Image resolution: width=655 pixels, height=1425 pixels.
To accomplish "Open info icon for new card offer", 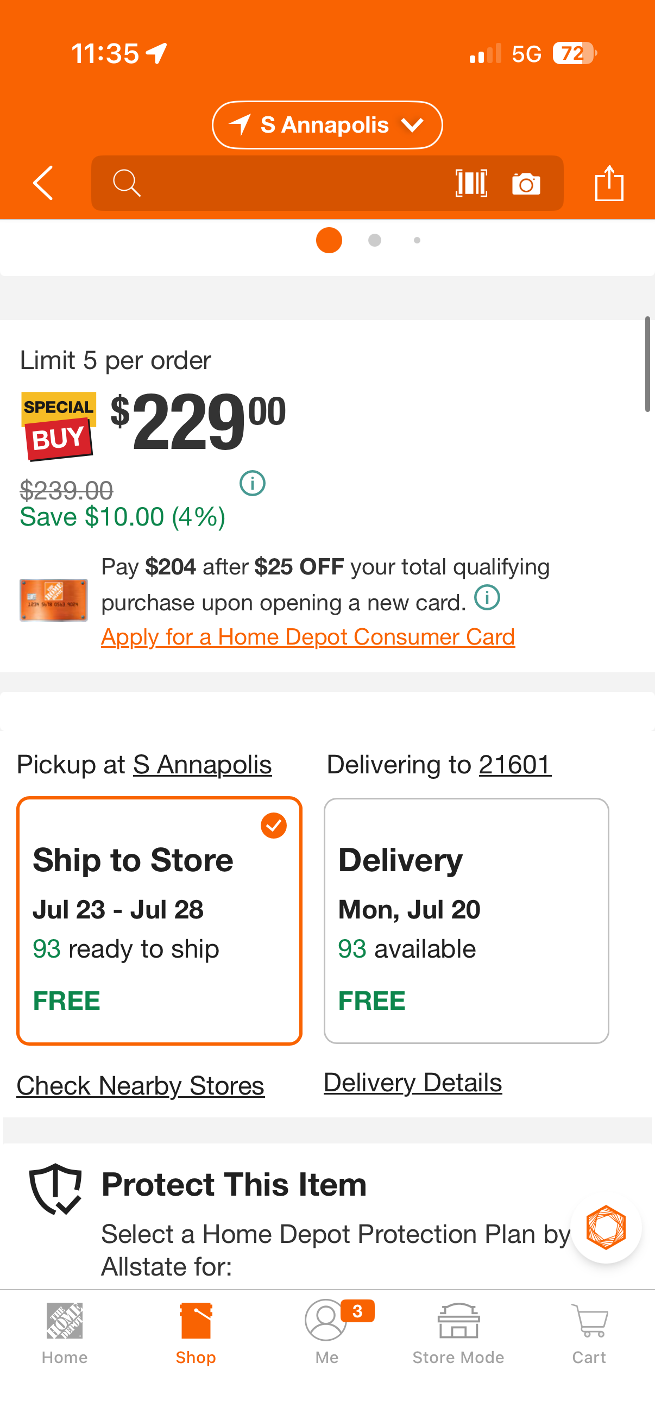I will pyautogui.click(x=487, y=597).
